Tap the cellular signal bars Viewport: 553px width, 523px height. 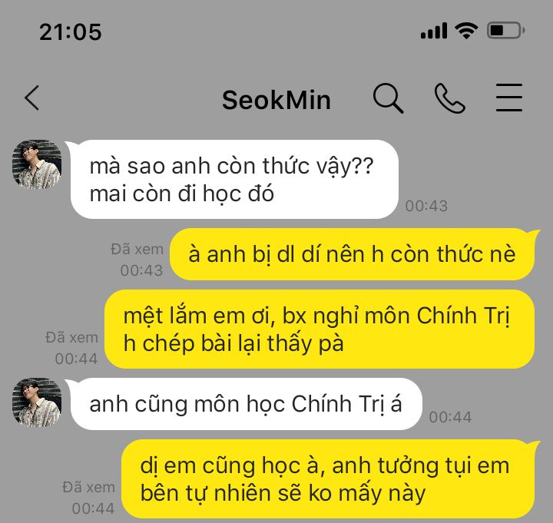point(434,31)
